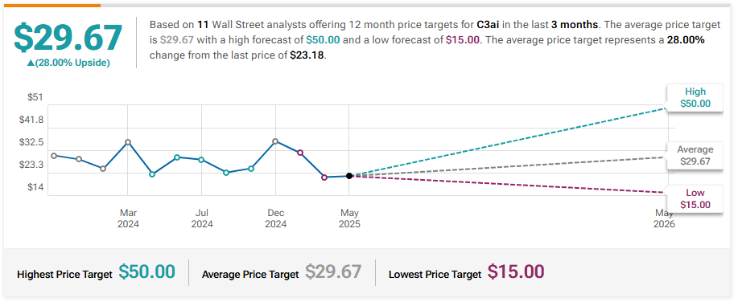Click the large $29.67 price target heading
Viewport: 738px width, 302px height.
click(x=68, y=38)
